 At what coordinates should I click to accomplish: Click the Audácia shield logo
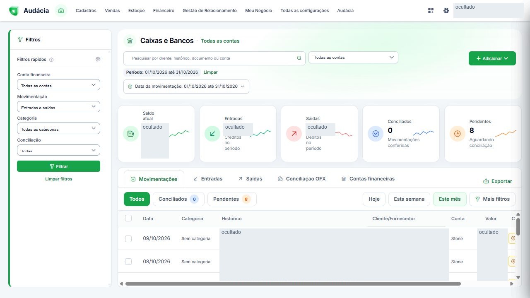coord(14,11)
